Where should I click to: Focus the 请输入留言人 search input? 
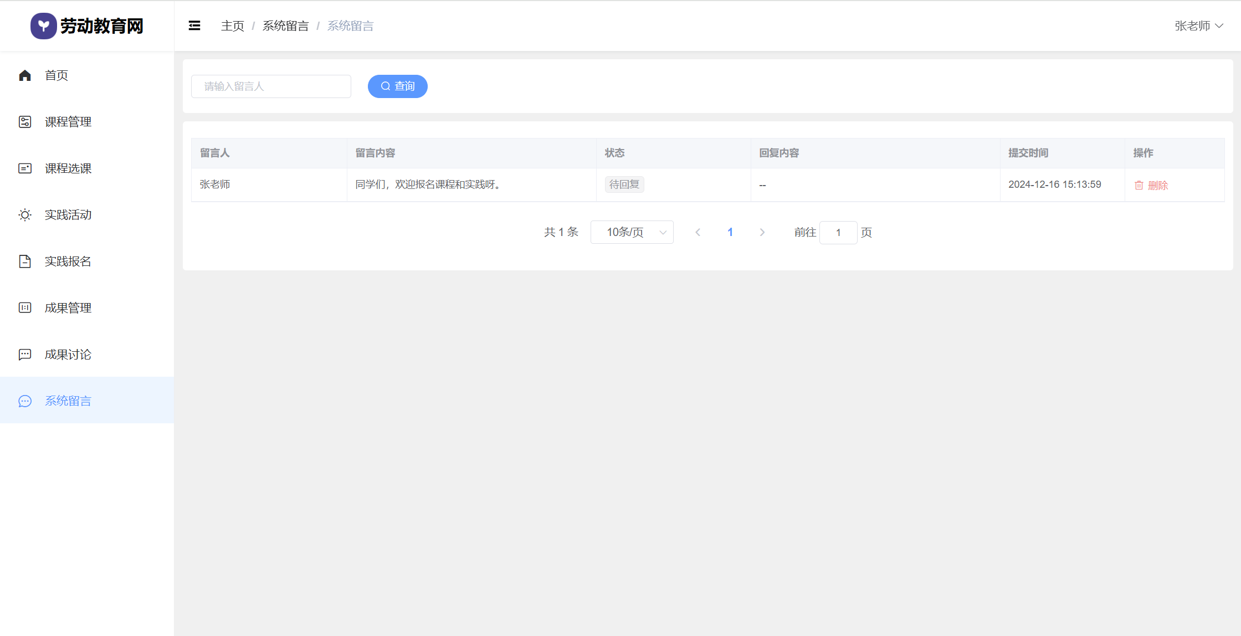(x=271, y=86)
